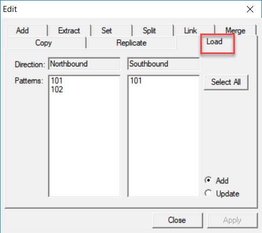Click the Southbound direction field

tap(163, 64)
